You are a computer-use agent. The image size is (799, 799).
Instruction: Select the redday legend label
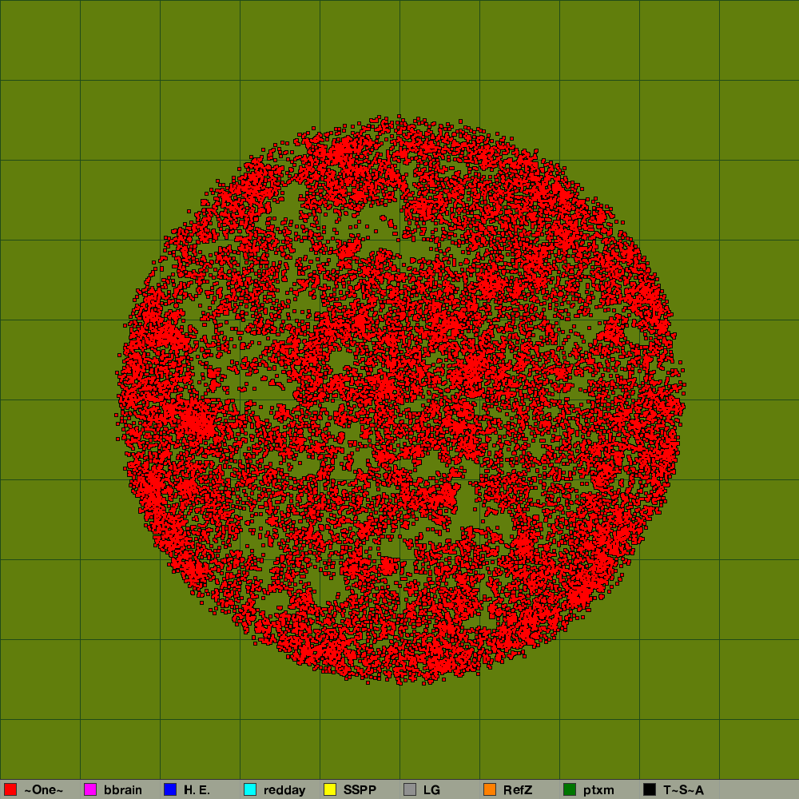[284, 790]
